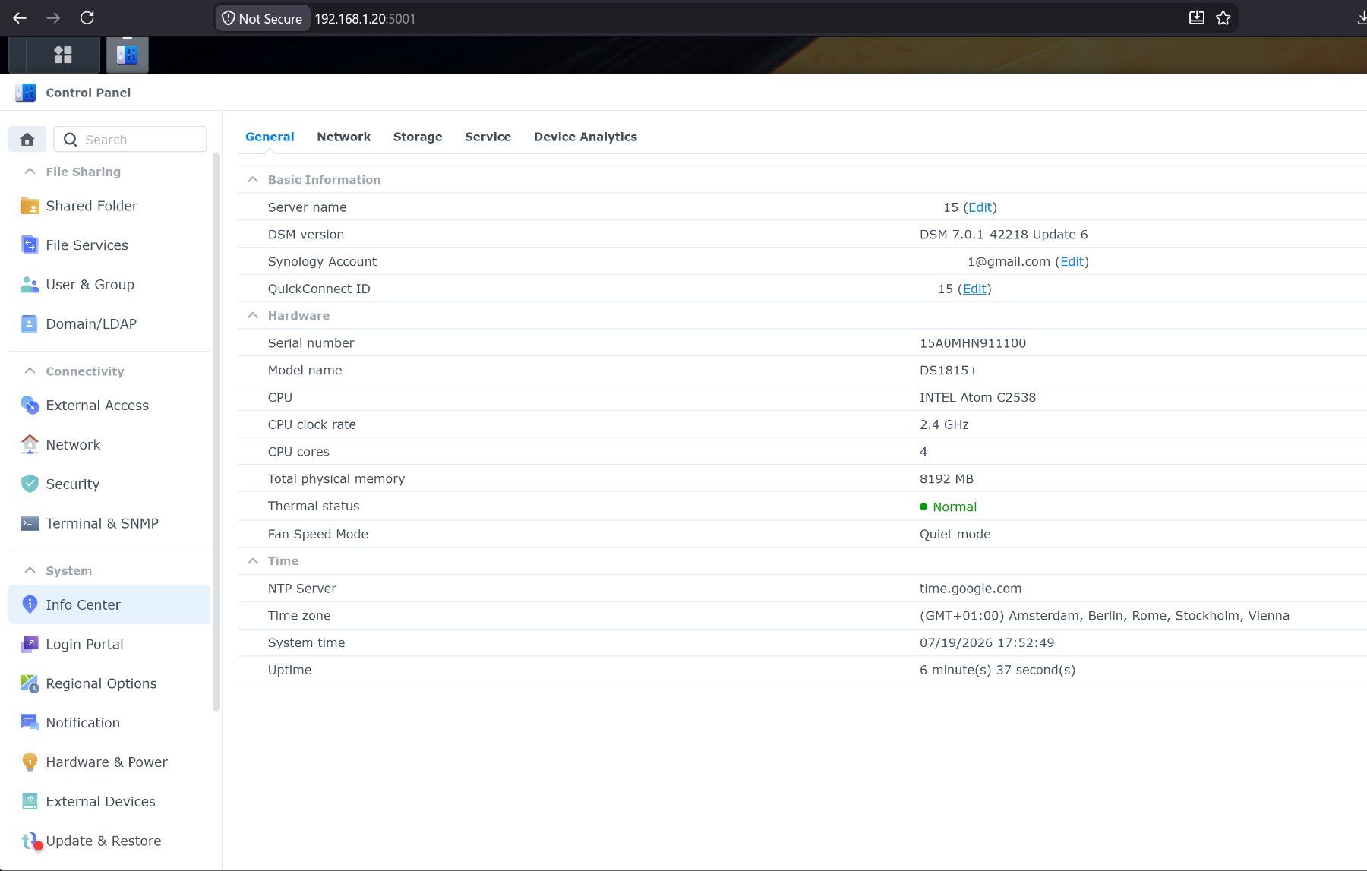Image resolution: width=1367 pixels, height=871 pixels.
Task: Edit the Server name
Action: coord(980,207)
